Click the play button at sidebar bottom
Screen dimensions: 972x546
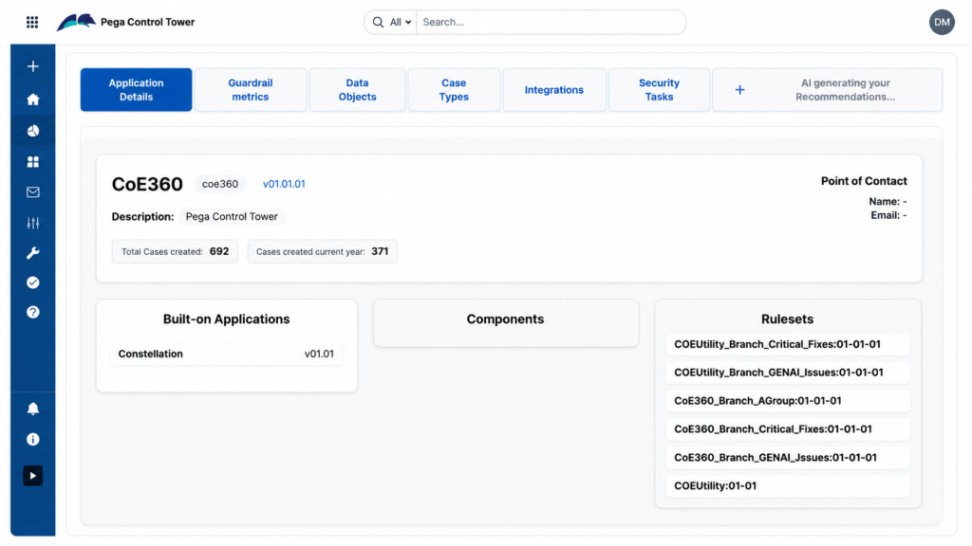tap(33, 476)
